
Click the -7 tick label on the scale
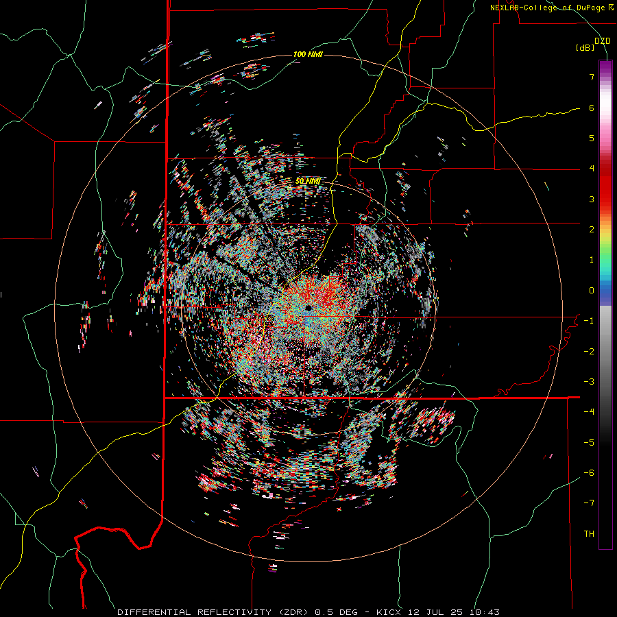[589, 503]
